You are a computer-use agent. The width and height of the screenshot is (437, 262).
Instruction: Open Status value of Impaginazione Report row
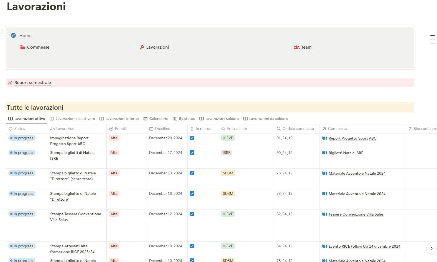tap(22, 138)
